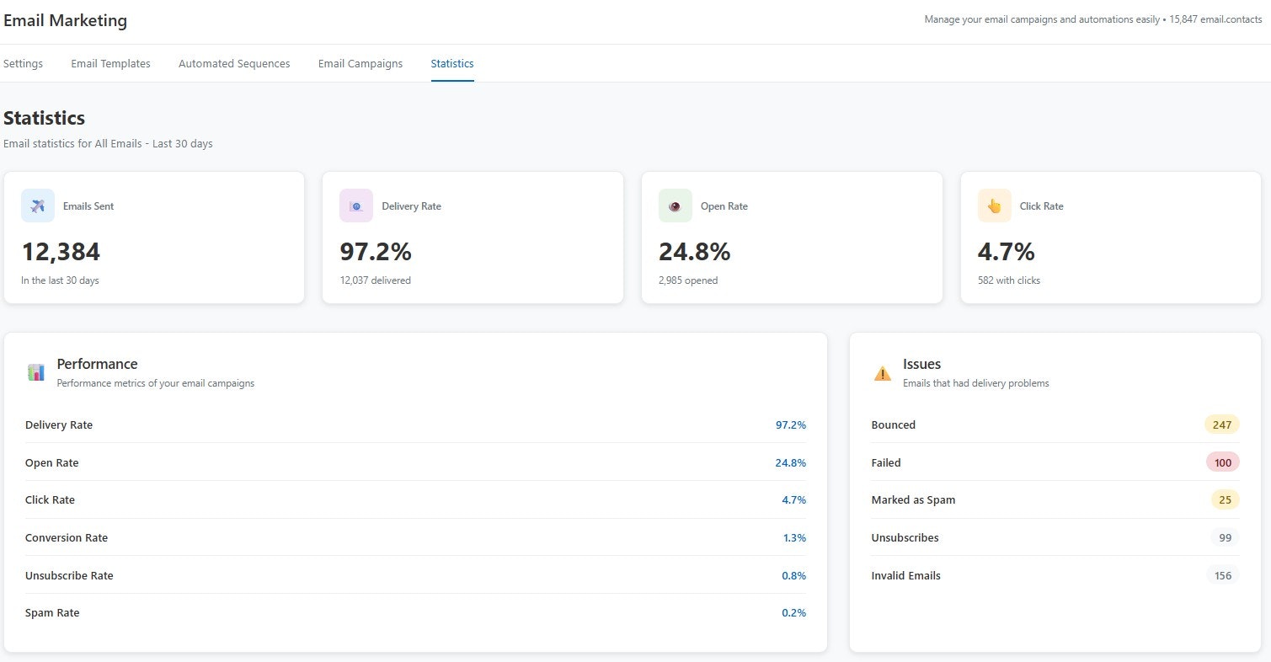Click the Bounced count badge showing 247
Screen dimensions: 1271x662
[x=1221, y=424]
